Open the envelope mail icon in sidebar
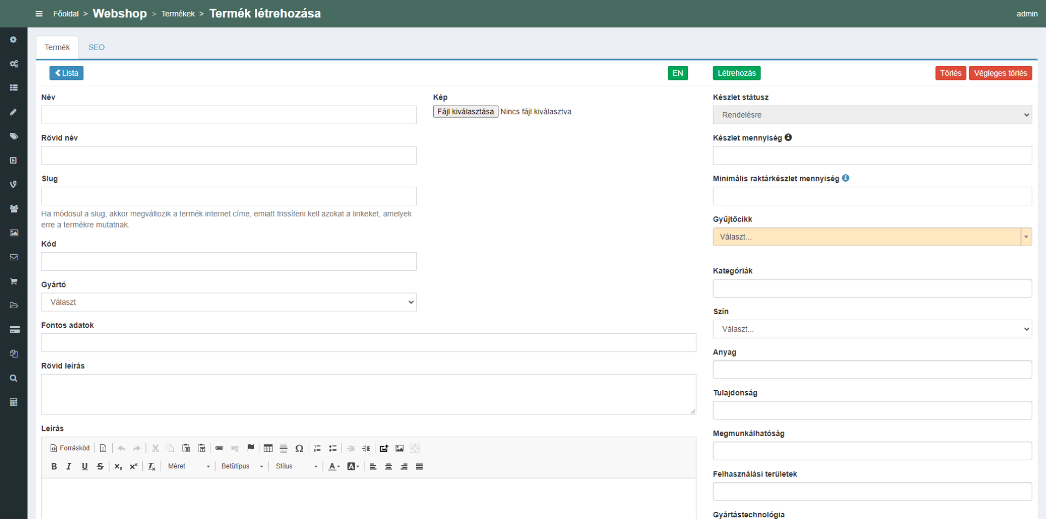 14,257
